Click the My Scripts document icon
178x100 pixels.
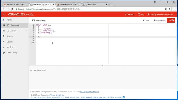4,47
